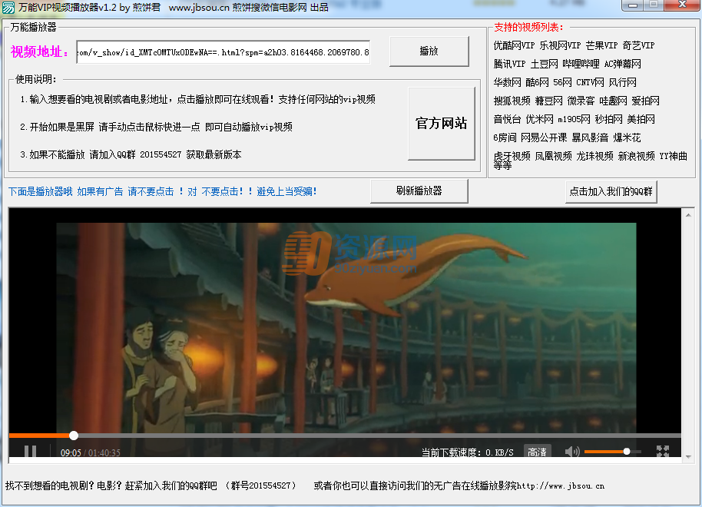Click 酷6网 in the supported list

pyautogui.click(x=537, y=82)
